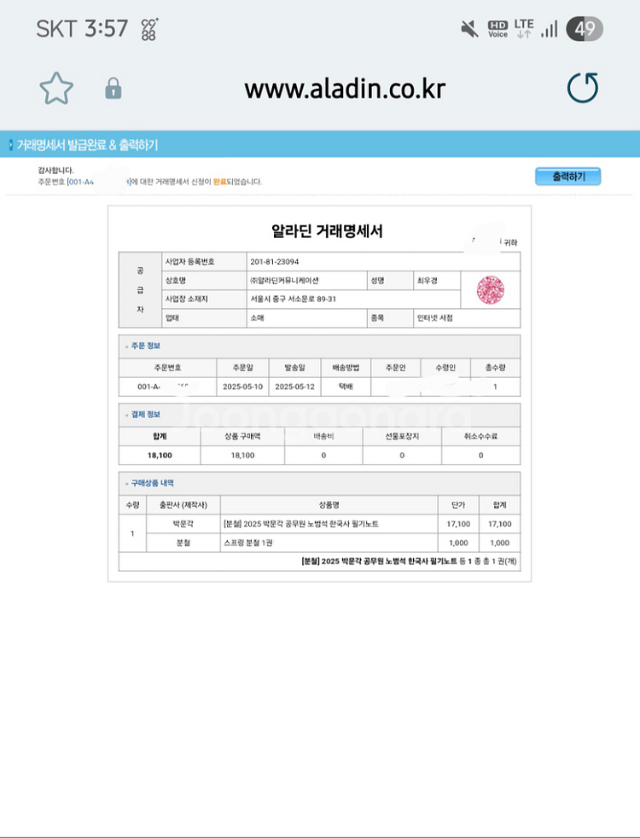Click the 취소수수료 column header
Screen dimensions: 640x838
point(480,437)
